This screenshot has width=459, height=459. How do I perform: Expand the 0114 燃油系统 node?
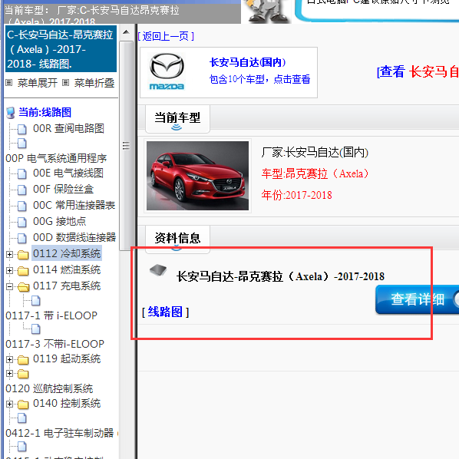(x=9, y=270)
